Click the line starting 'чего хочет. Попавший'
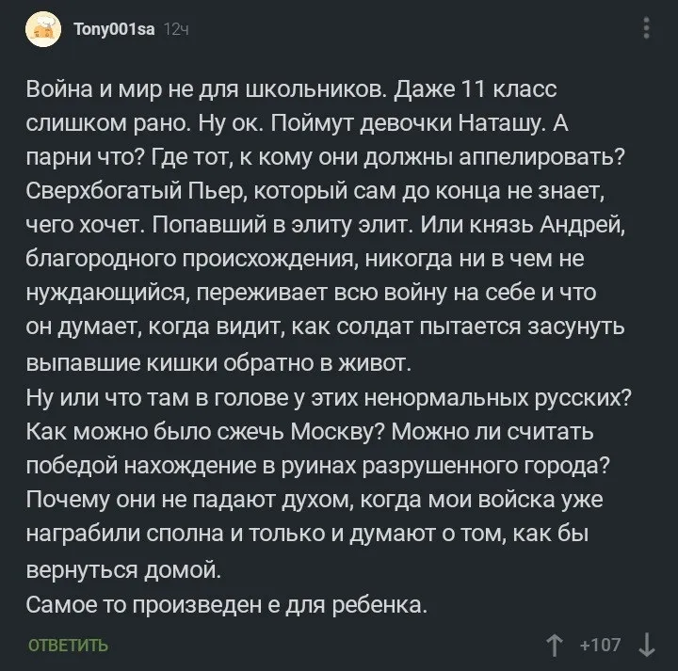 click(326, 225)
